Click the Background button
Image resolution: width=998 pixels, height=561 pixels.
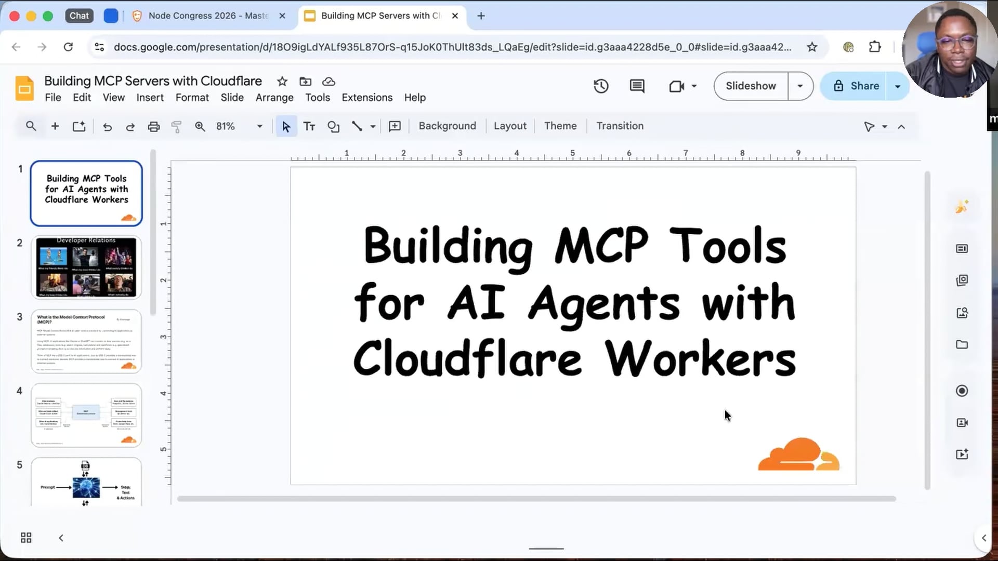[447, 126]
